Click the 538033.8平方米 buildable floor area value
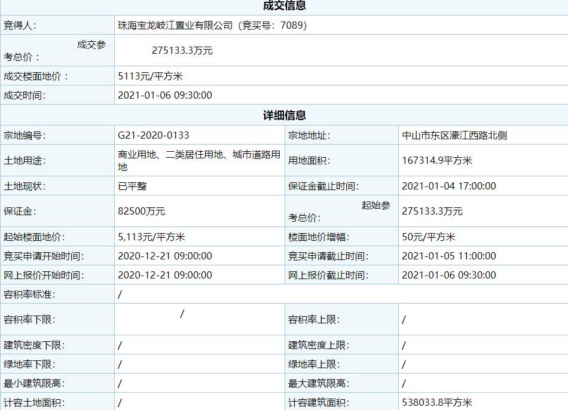Viewport: 568px width, 410px height. [437, 403]
